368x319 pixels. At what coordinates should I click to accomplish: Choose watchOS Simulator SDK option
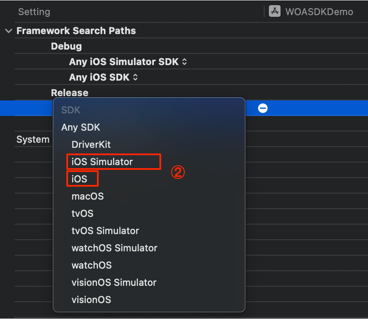click(x=114, y=248)
